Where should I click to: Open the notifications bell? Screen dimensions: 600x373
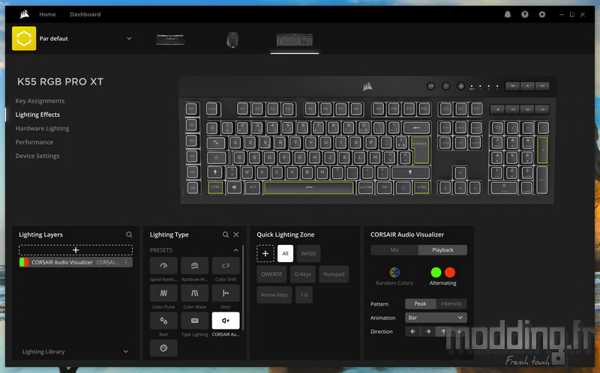coord(508,14)
